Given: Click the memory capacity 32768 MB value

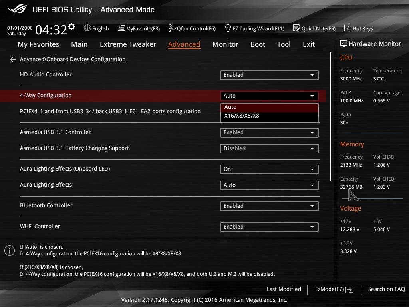Looking at the screenshot, I should pos(351,187).
